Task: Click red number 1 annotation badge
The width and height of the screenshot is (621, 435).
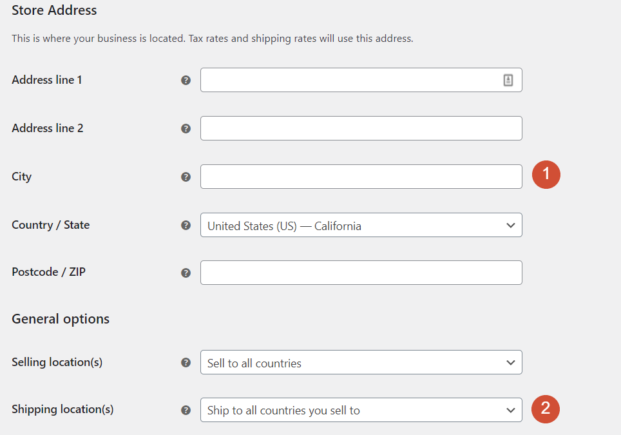Action: point(546,174)
